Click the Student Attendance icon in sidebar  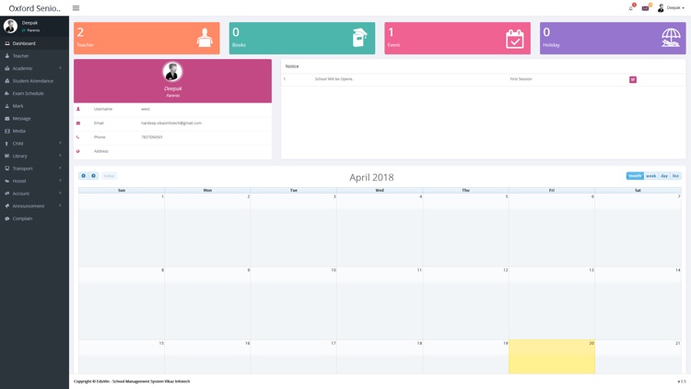pyautogui.click(x=7, y=81)
